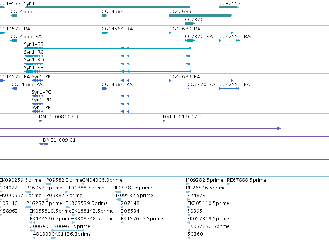This screenshot has height=240, width=329.
Task: Click the RH26846.5prime EST
Action: (188, 192)
